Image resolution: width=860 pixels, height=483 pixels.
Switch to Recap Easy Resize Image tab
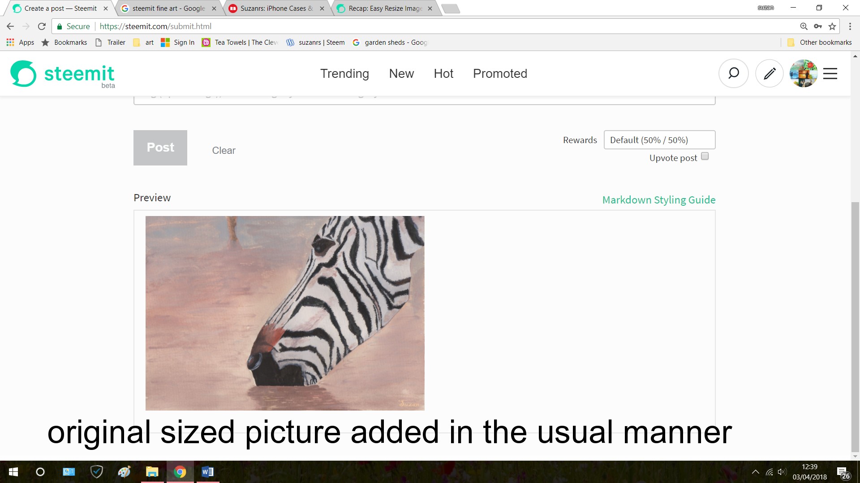pos(384,8)
